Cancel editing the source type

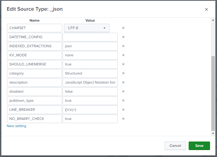pos(175,146)
